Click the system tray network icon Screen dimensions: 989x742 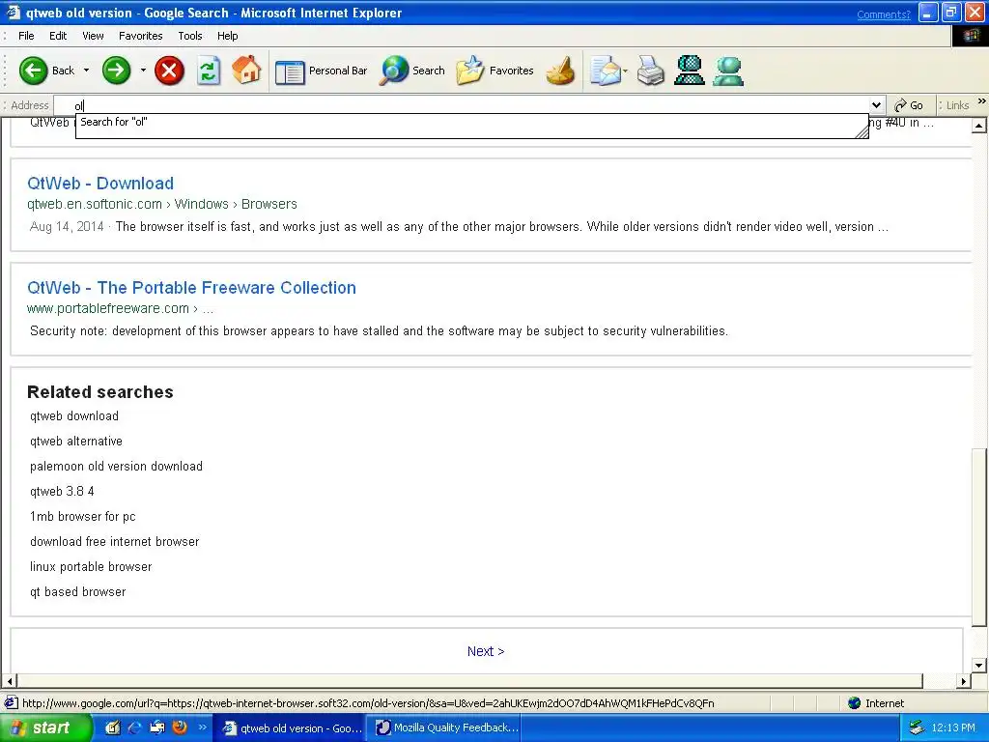[x=917, y=728]
